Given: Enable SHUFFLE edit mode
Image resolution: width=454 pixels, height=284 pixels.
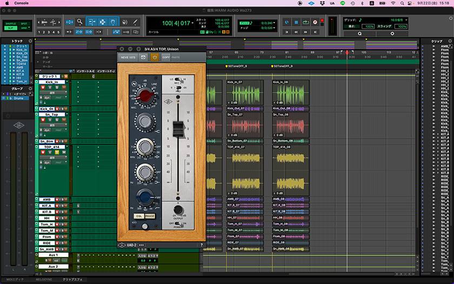Looking at the screenshot, I should [x=11, y=24].
